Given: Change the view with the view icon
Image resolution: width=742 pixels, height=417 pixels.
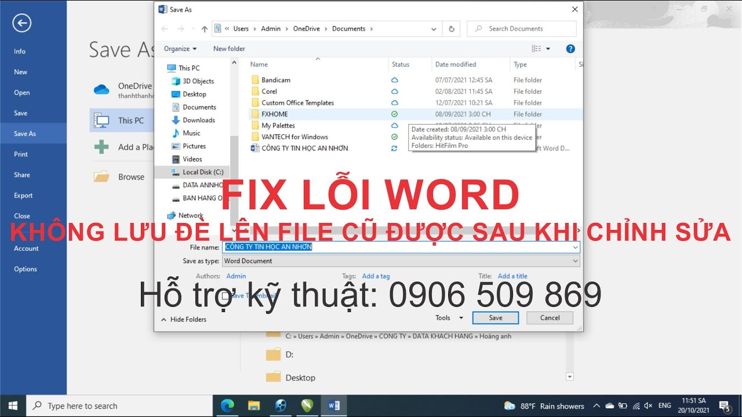Looking at the screenshot, I should [536, 49].
